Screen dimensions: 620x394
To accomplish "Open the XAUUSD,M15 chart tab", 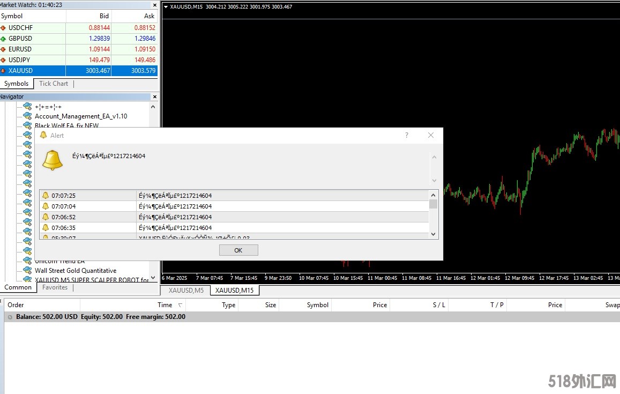I will 235,291.
